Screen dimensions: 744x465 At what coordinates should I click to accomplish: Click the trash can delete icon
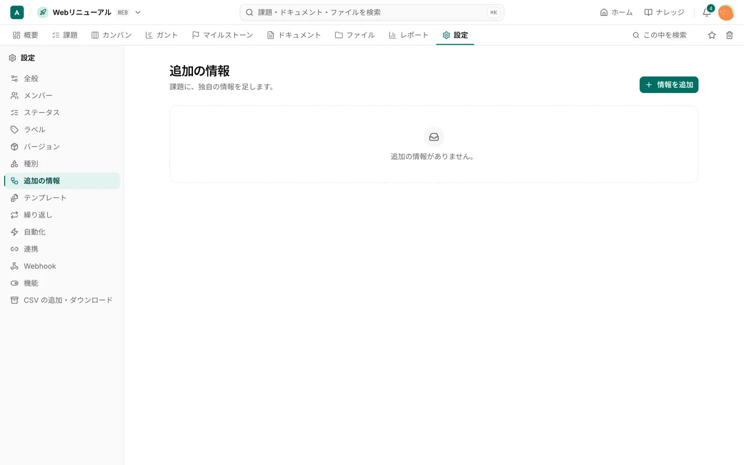[730, 35]
